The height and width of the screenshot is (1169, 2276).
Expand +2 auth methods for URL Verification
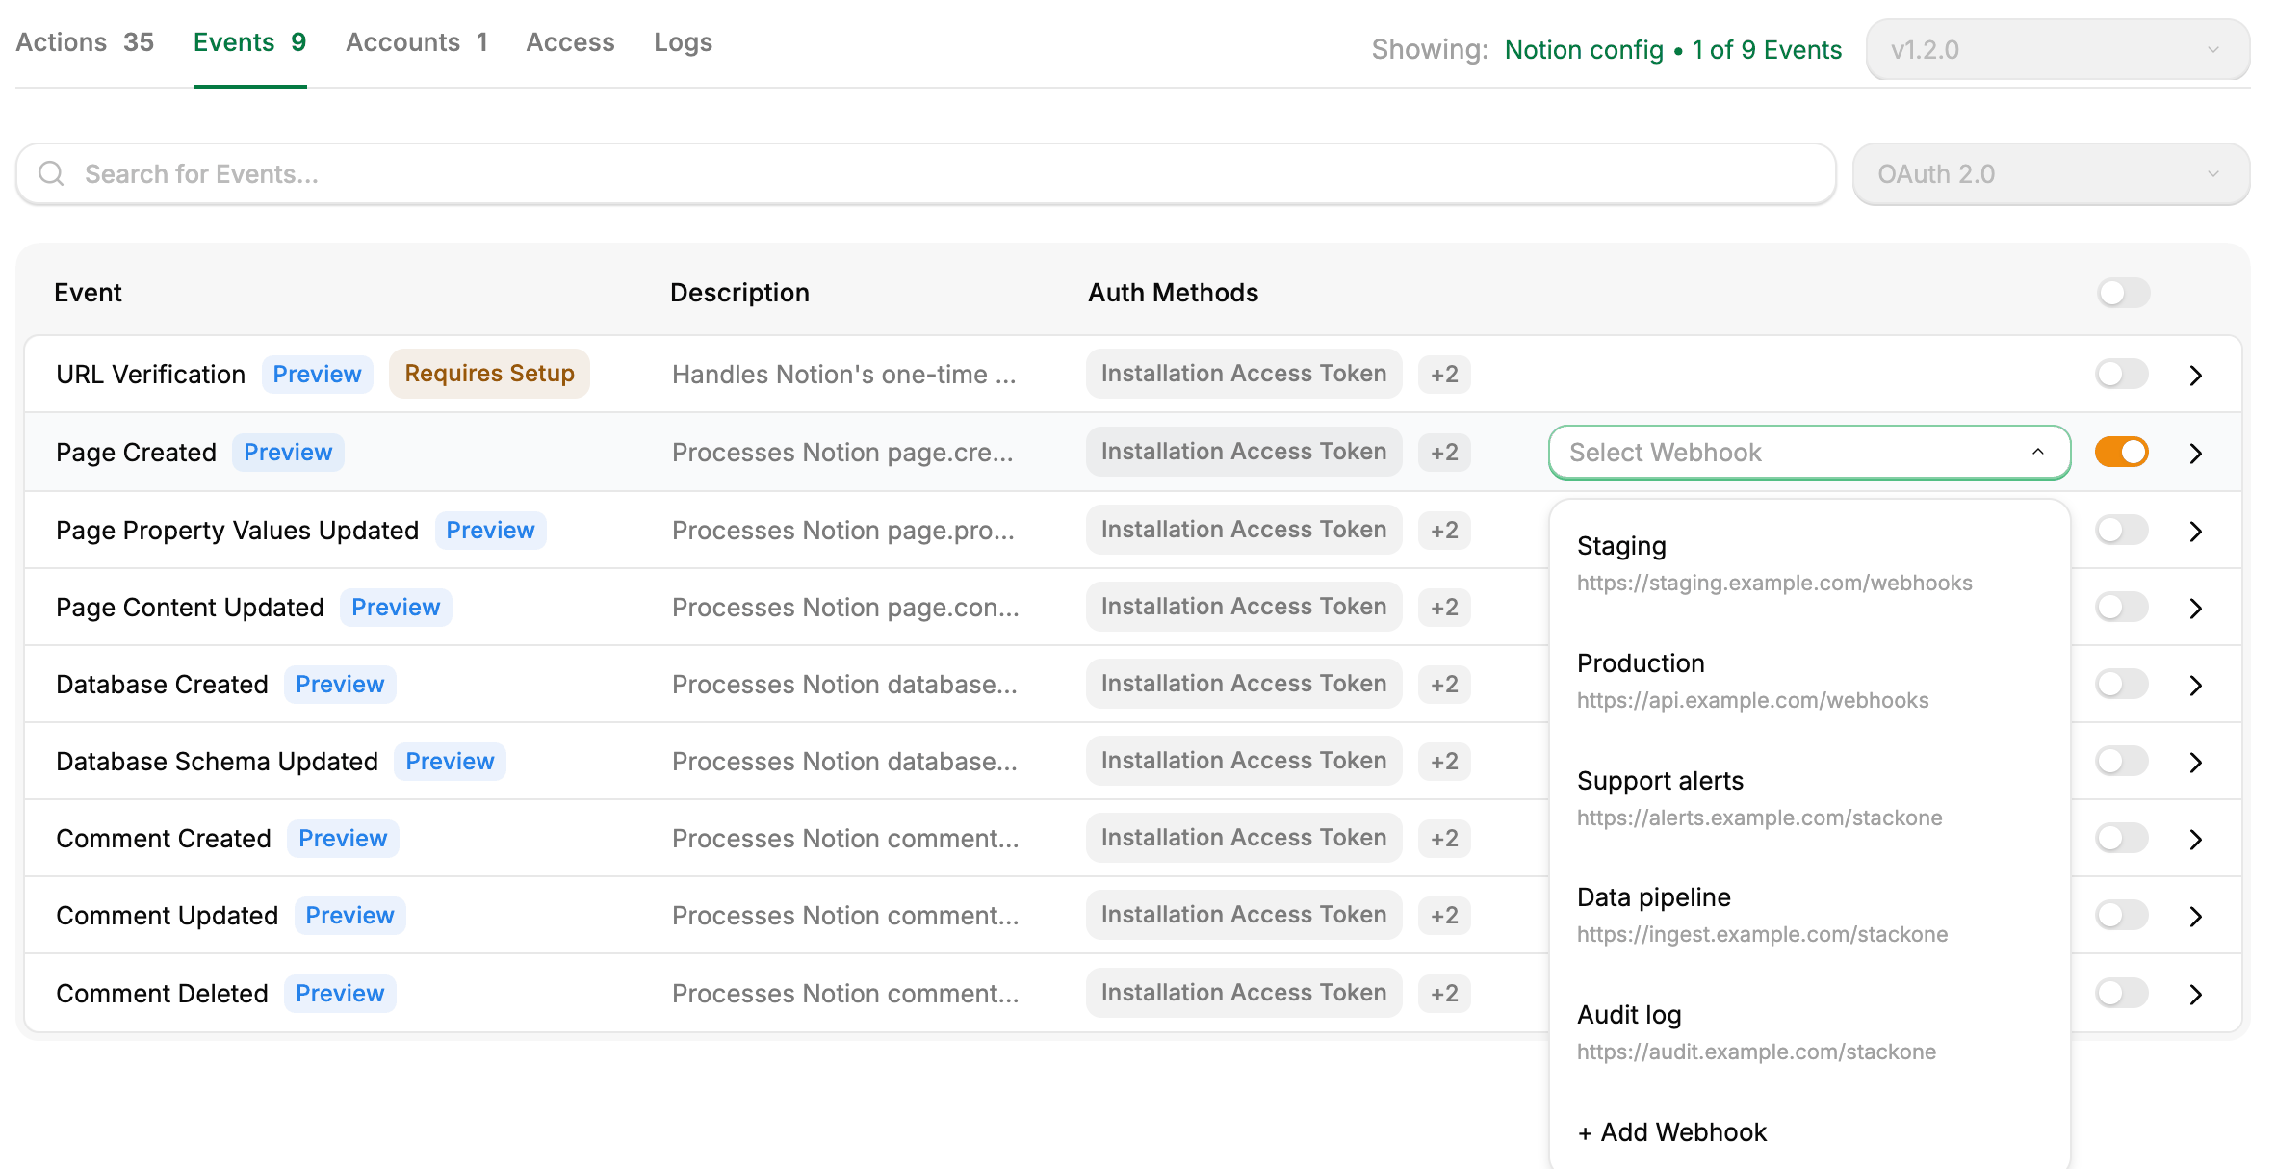[x=1444, y=374]
